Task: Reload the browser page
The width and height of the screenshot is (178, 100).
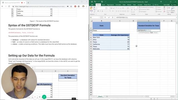Action: [x=9, y=6]
